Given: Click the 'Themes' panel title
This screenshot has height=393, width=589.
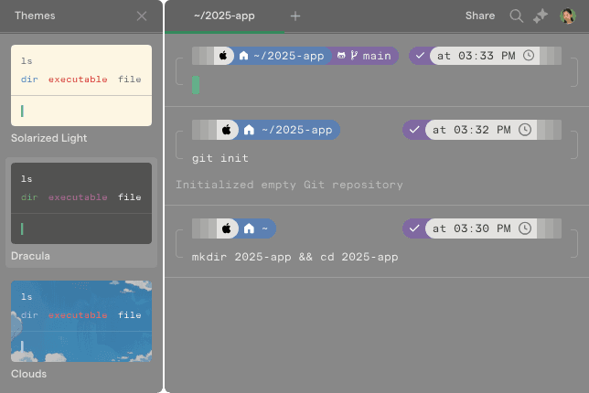Looking at the screenshot, I should point(35,16).
